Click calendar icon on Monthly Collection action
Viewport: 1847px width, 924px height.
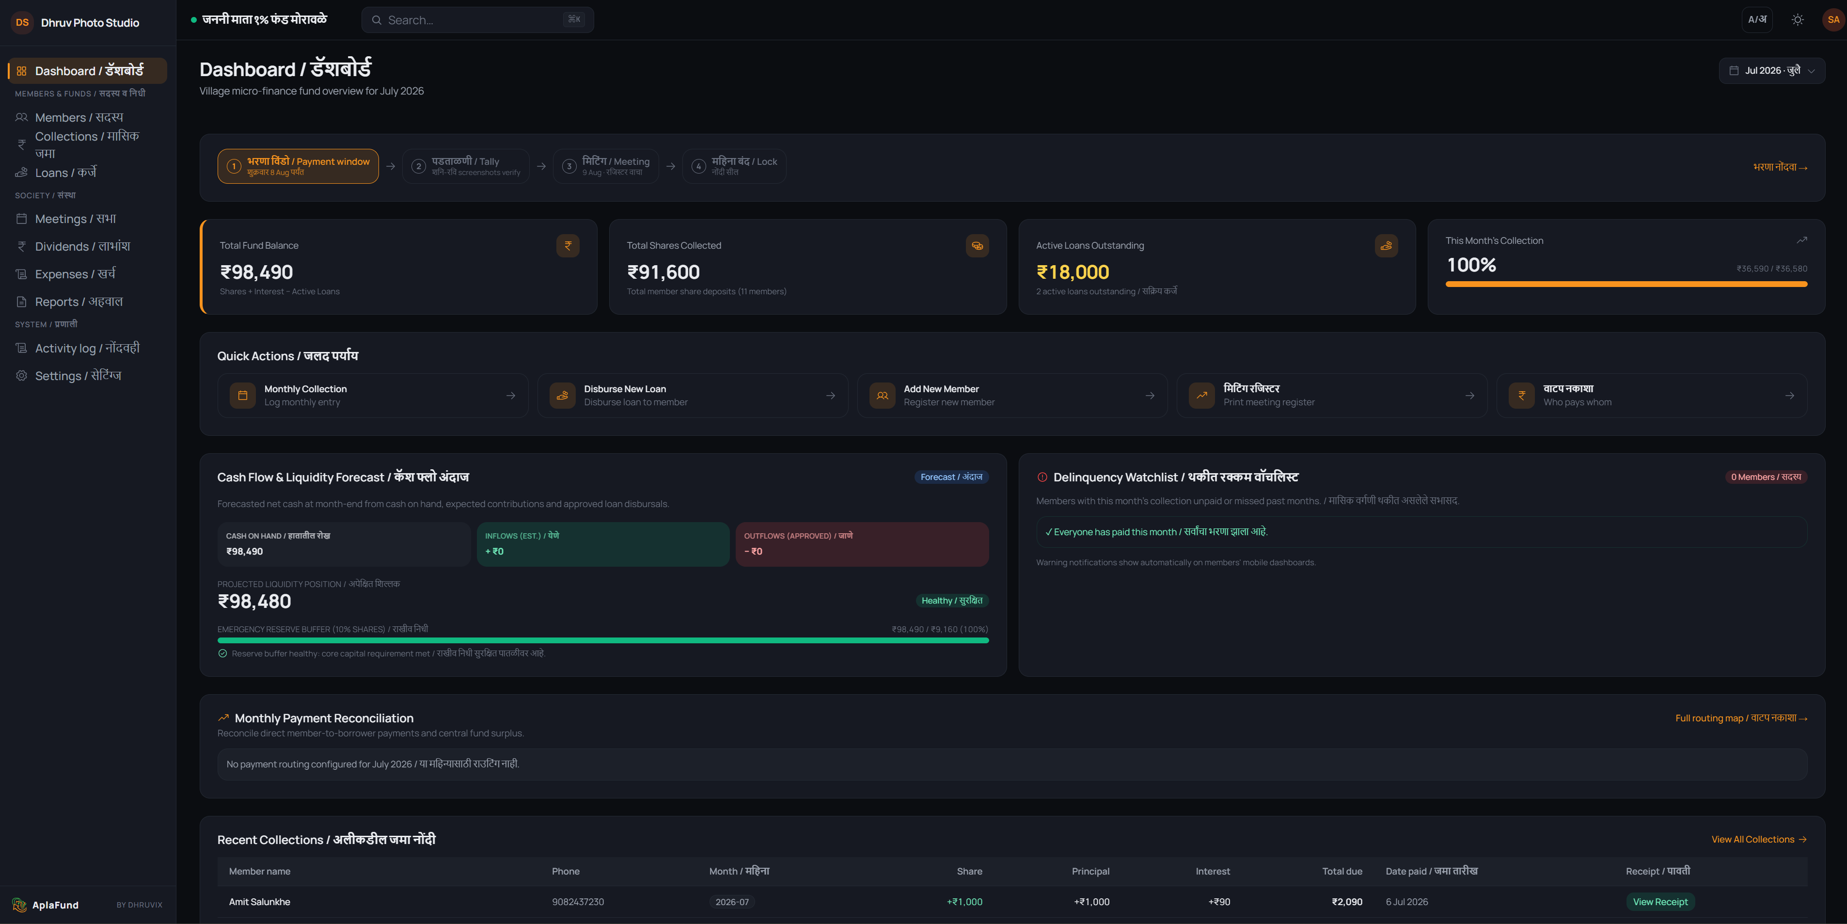point(242,395)
